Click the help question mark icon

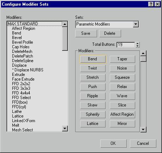point(151,4)
